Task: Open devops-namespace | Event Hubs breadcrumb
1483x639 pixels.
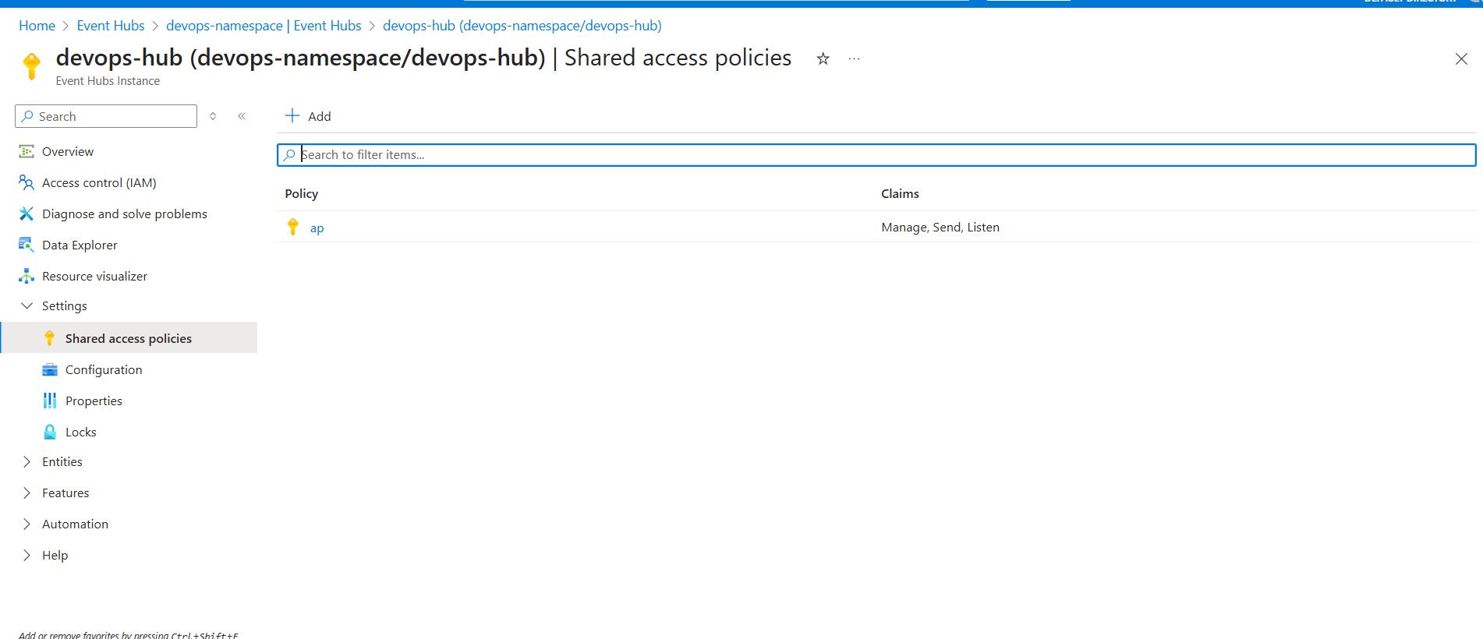Action: [x=264, y=26]
